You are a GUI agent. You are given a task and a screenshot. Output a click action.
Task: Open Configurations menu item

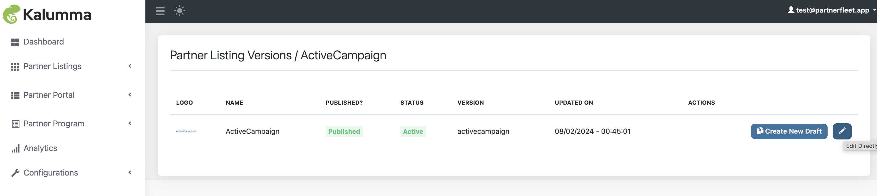click(51, 172)
